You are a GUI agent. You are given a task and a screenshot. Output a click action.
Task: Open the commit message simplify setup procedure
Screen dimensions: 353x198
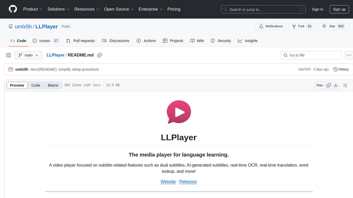65,69
